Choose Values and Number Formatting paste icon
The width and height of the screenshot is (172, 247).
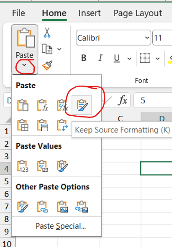point(43,166)
